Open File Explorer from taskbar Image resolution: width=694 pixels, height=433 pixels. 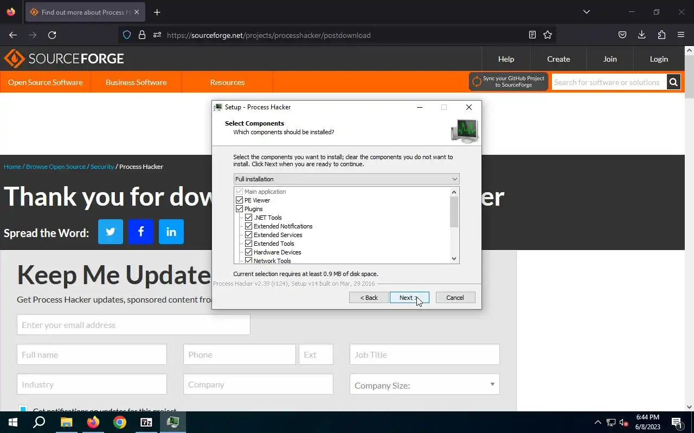(x=66, y=422)
